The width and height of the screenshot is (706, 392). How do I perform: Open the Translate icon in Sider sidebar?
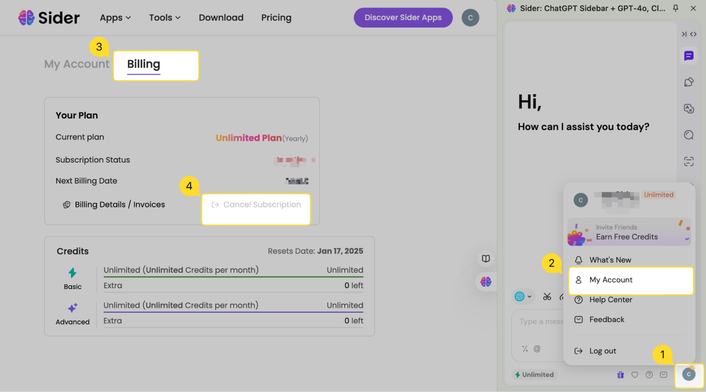click(688, 109)
